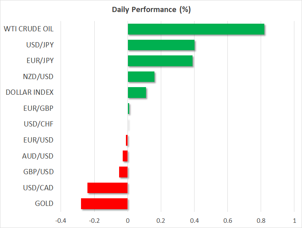This screenshot has width=302, height=228.
Task: Click the GOLD red bar
Action: [x=104, y=204]
